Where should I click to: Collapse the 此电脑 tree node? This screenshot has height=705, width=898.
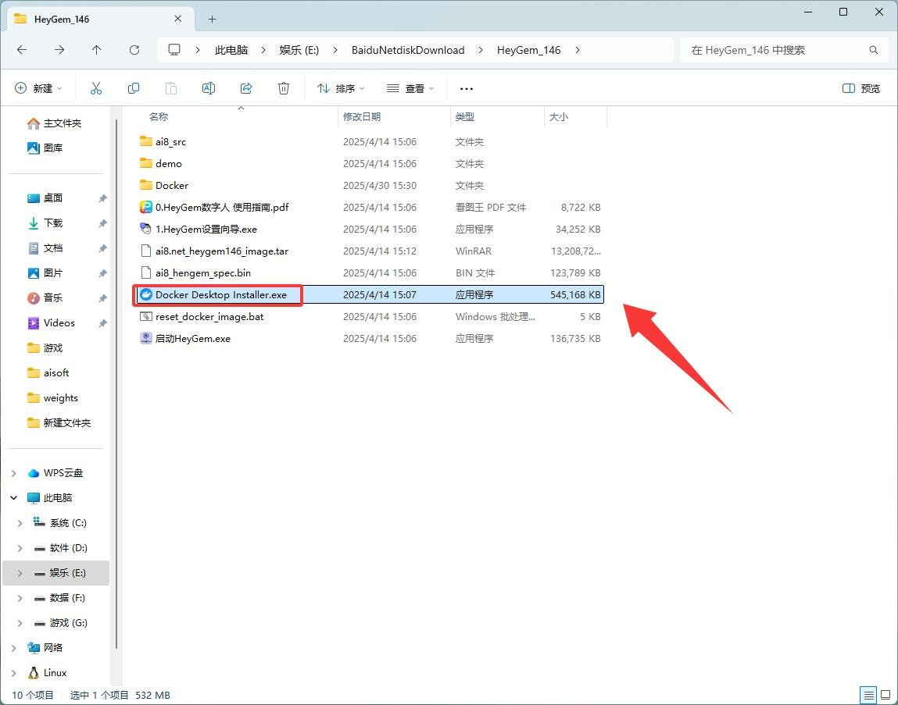[x=13, y=498]
